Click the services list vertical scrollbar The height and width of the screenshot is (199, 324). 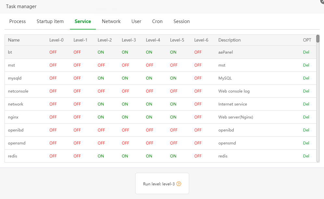(x=318, y=97)
